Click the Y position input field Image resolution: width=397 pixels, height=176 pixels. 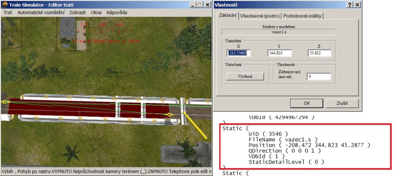280,53
